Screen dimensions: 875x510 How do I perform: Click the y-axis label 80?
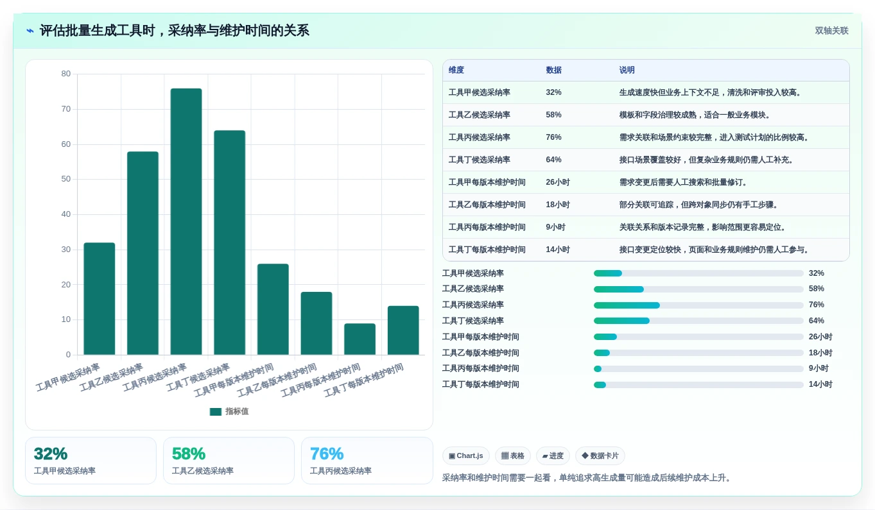(x=66, y=74)
